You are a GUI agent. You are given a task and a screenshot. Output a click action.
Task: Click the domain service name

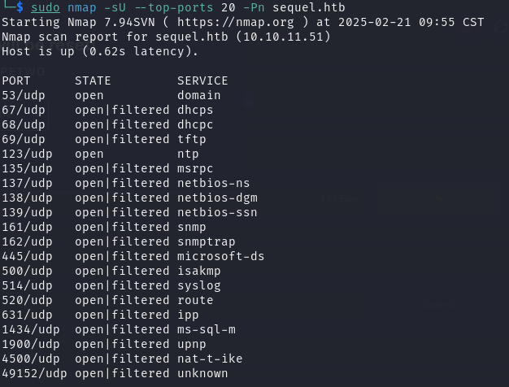[x=199, y=95]
